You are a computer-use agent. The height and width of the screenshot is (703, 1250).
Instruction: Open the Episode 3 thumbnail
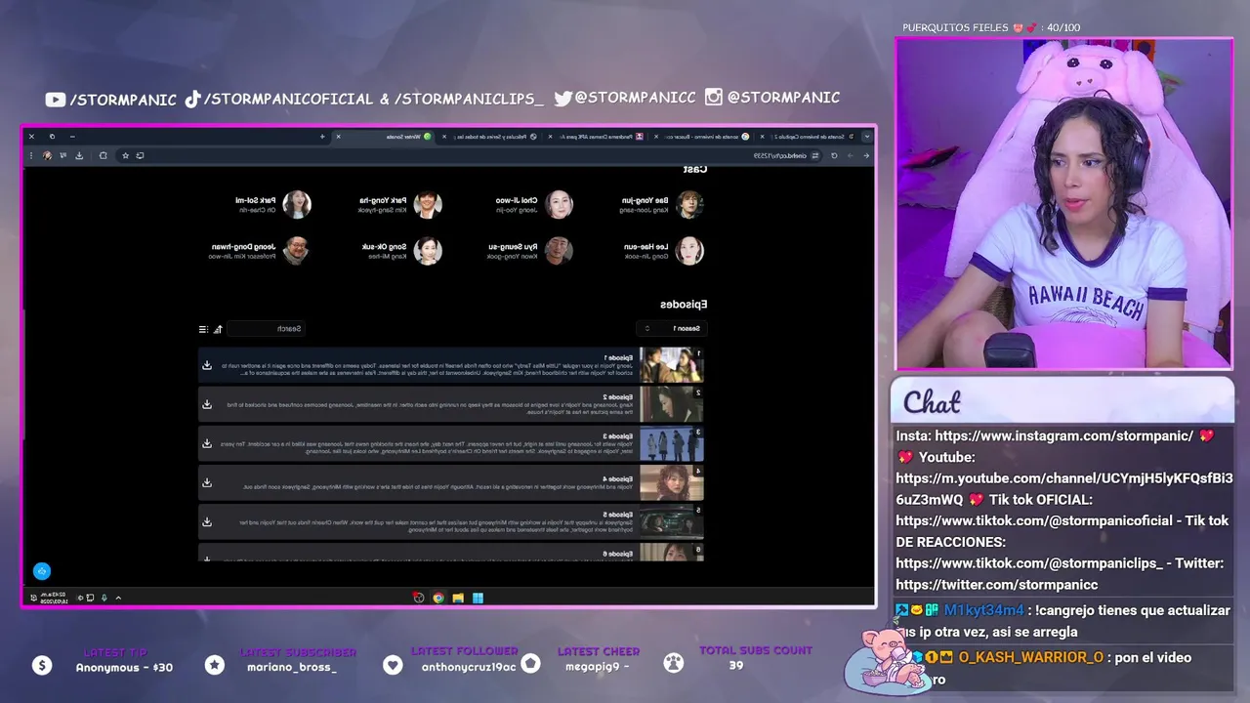click(x=671, y=443)
